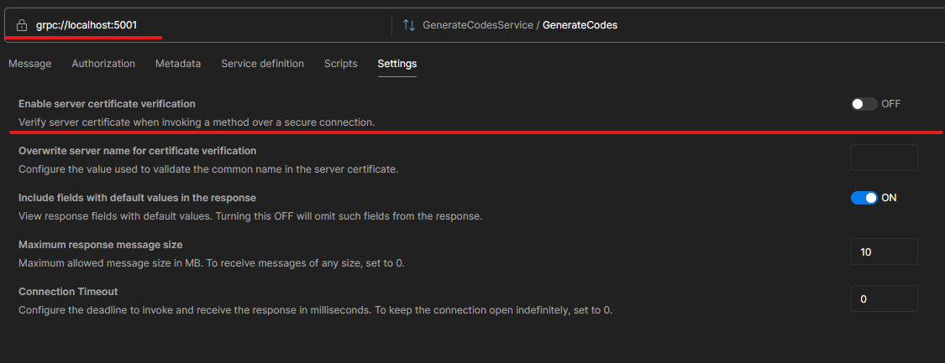Open the Authorization tab
Image resolution: width=945 pixels, height=363 pixels.
click(x=103, y=64)
